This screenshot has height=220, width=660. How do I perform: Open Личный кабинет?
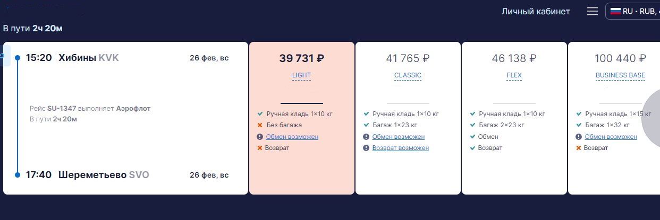click(x=536, y=11)
